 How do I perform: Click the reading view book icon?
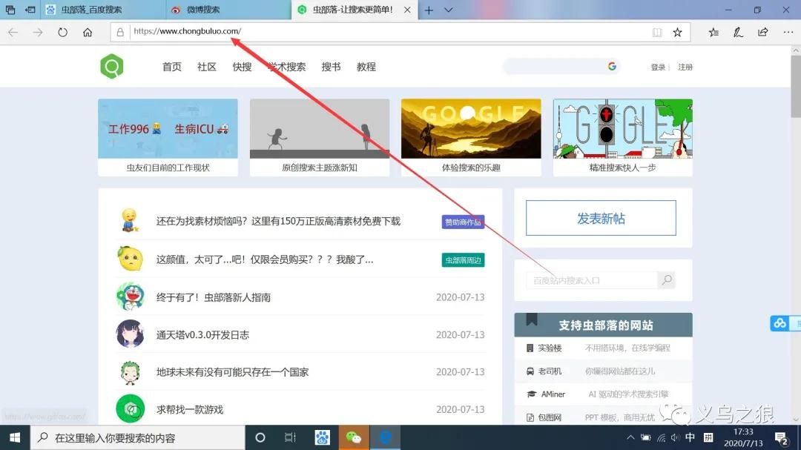tap(657, 33)
